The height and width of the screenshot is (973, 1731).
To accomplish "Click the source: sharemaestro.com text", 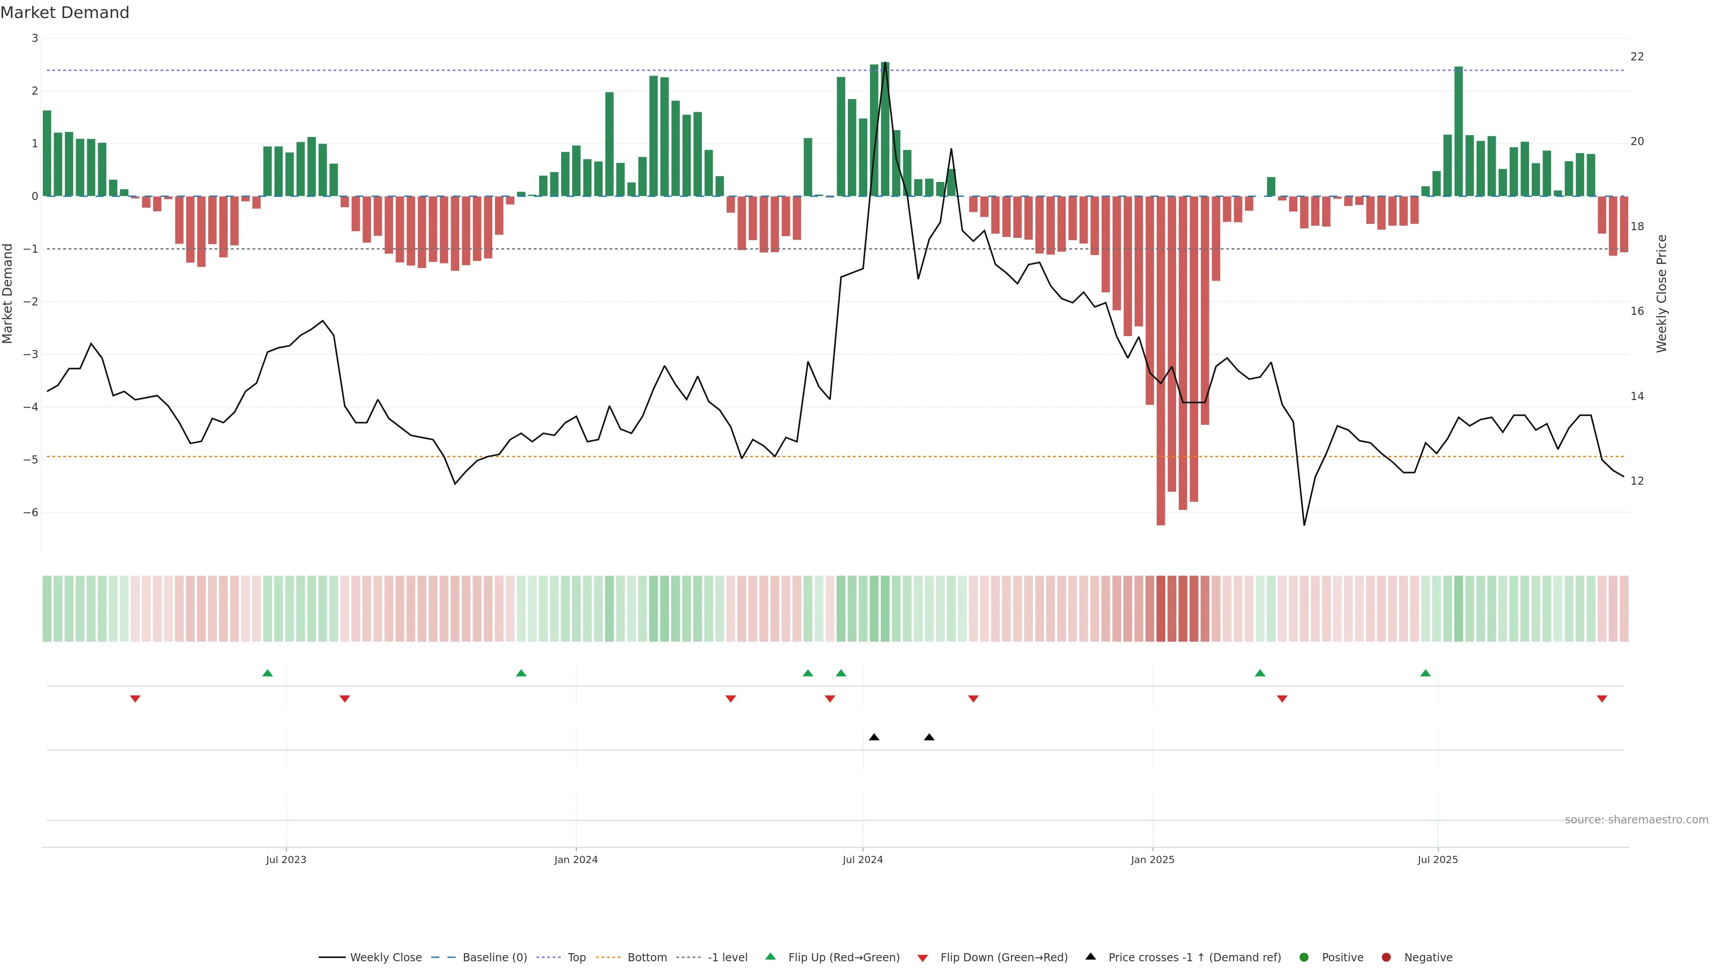I will point(1636,820).
